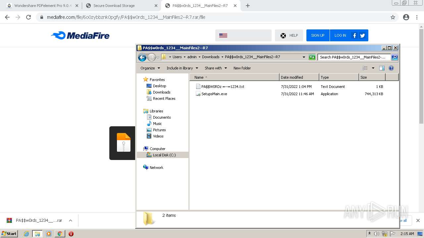Sort files by Date modified column
This screenshot has height=238, width=424.
299,77
